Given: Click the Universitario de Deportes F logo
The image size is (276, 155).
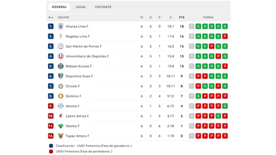Looking at the screenshot, I should (x=60, y=56).
